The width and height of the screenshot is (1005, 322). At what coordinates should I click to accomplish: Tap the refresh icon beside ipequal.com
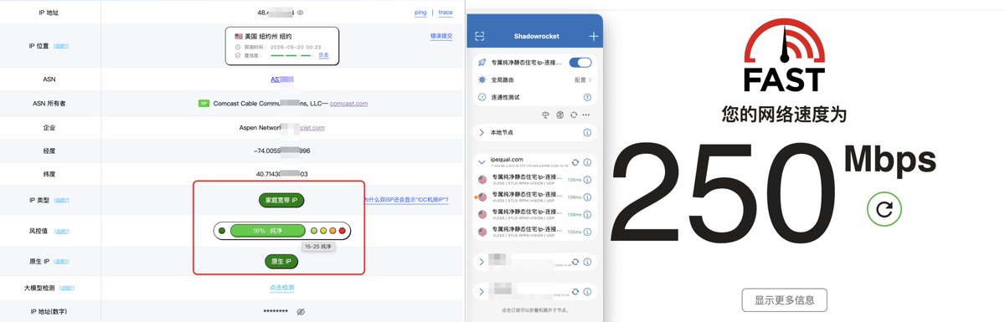coord(575,161)
